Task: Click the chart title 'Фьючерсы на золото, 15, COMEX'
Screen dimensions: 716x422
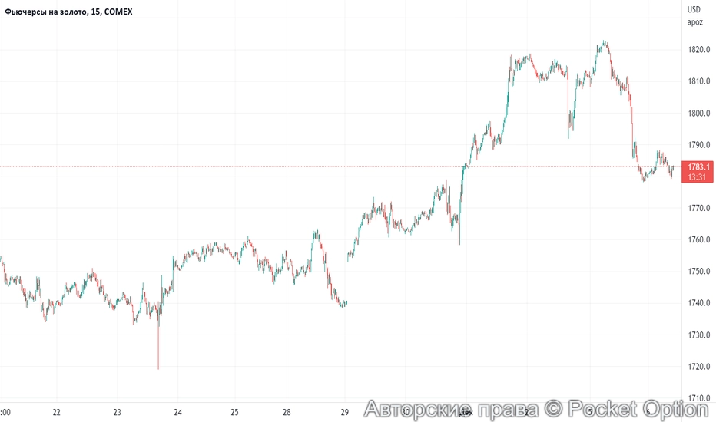Action: pos(68,12)
